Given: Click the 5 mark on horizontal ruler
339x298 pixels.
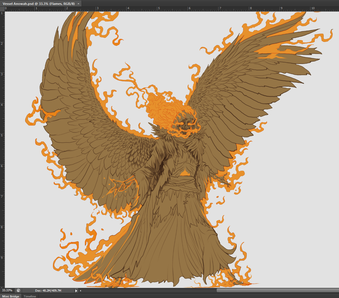Looking at the screenshot, I should (x=159, y=9).
